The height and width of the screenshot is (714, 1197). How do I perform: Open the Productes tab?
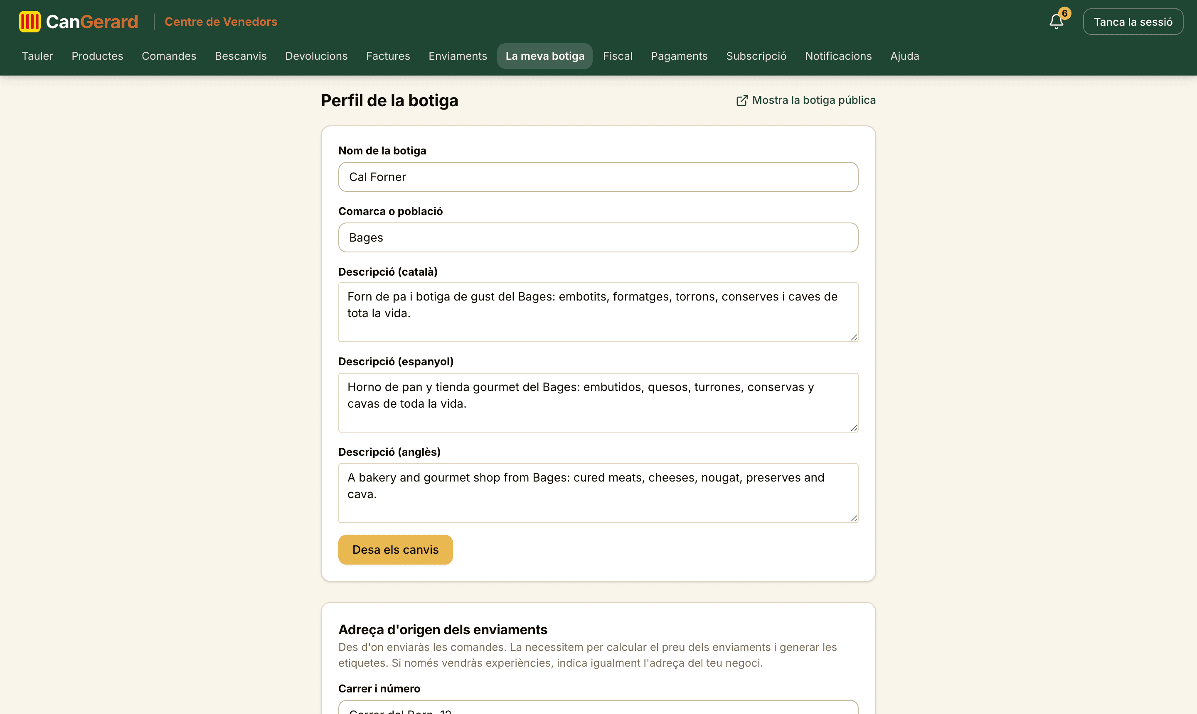click(x=97, y=56)
